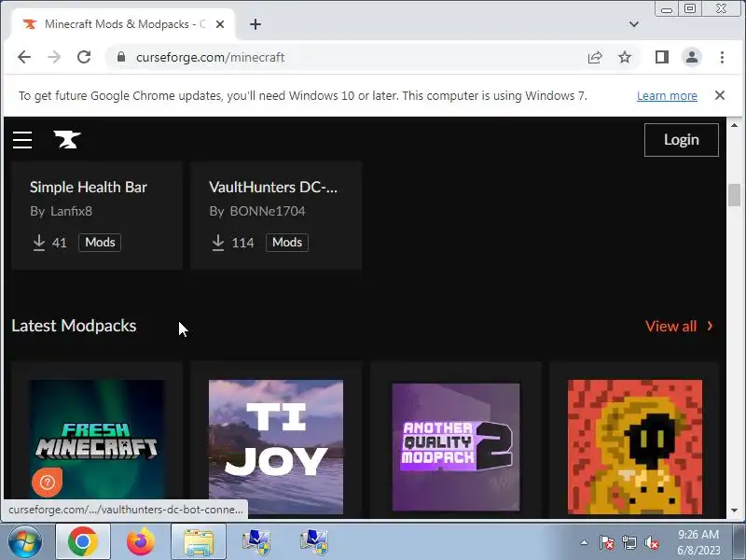Show hidden system tray icons

[585, 542]
